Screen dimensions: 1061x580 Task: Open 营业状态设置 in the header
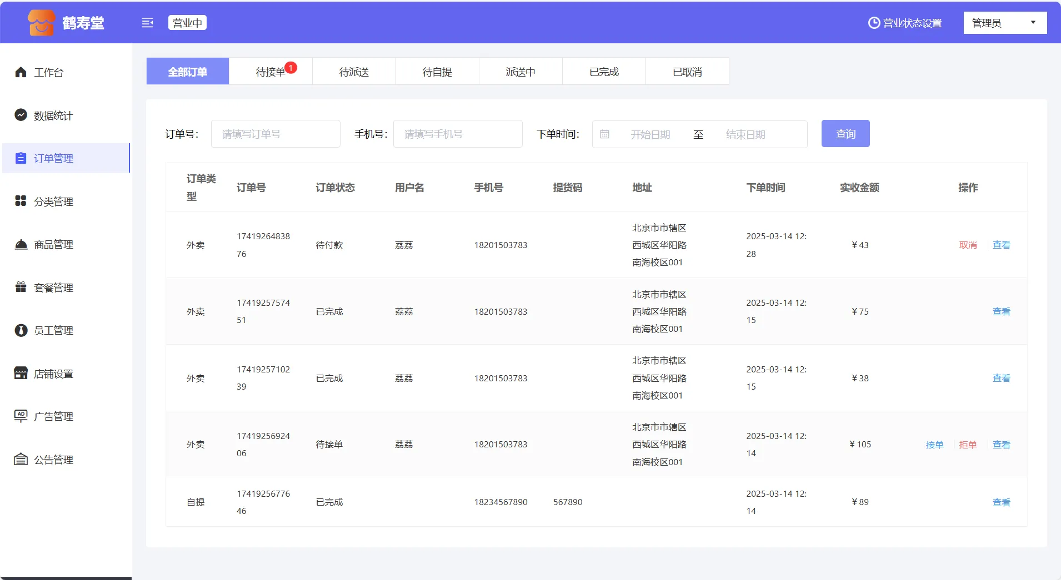pos(905,23)
